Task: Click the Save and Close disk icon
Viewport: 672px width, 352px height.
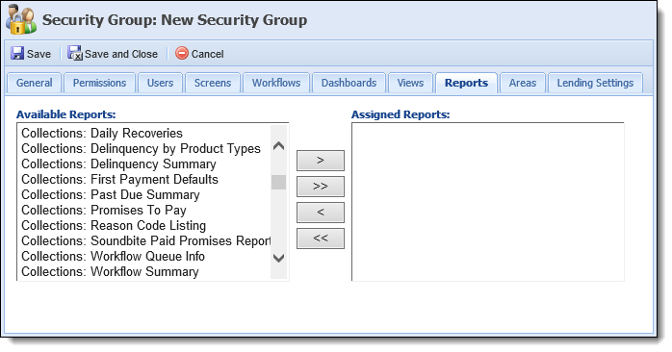Action: pyautogui.click(x=74, y=54)
